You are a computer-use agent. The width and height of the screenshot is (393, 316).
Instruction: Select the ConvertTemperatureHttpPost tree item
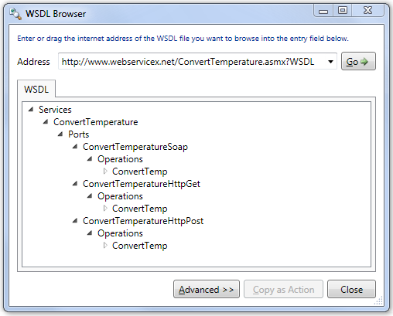(143, 221)
